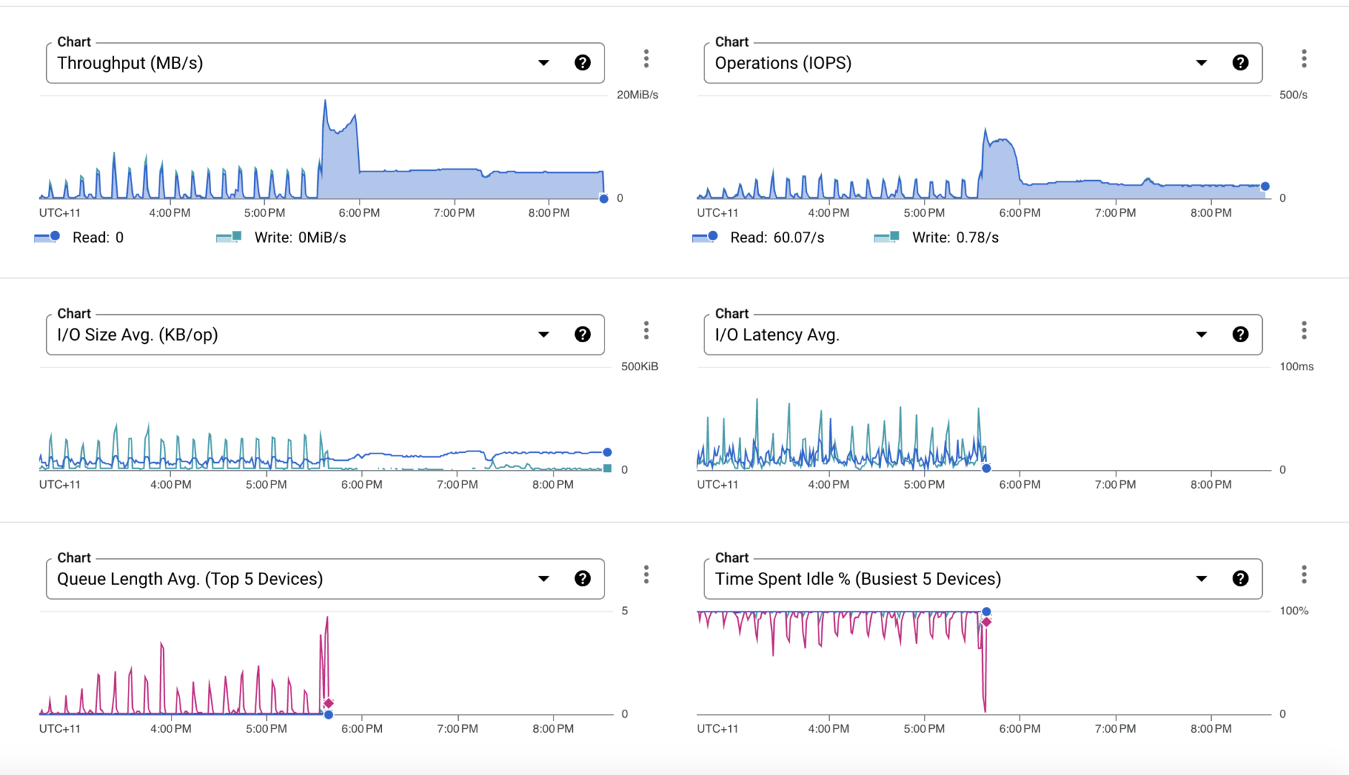This screenshot has height=775, width=1349.
Task: Expand the Throughput (MB/s) chart dropdown arrow
Action: (543, 63)
